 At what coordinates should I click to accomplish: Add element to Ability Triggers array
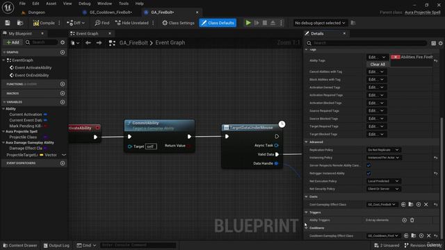pos(405,220)
